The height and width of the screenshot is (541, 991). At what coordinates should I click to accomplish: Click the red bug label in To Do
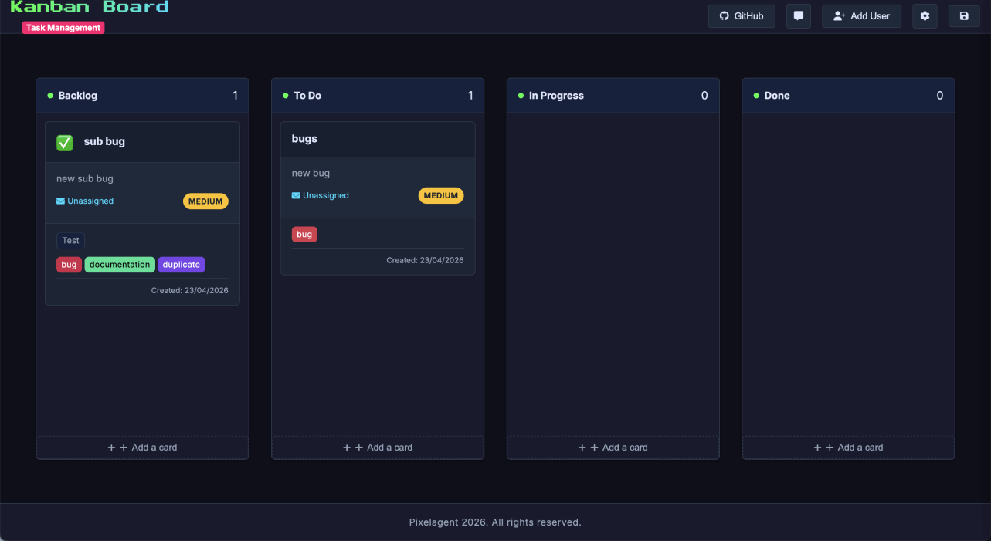pos(304,235)
